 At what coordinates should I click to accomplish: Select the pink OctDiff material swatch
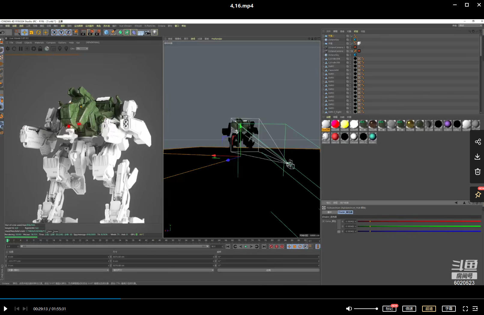click(335, 124)
